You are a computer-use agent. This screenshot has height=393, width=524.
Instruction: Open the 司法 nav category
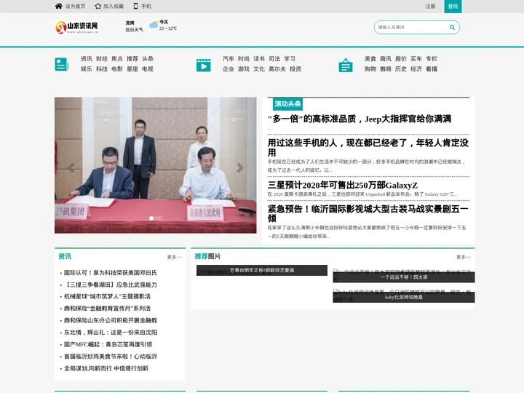point(274,59)
